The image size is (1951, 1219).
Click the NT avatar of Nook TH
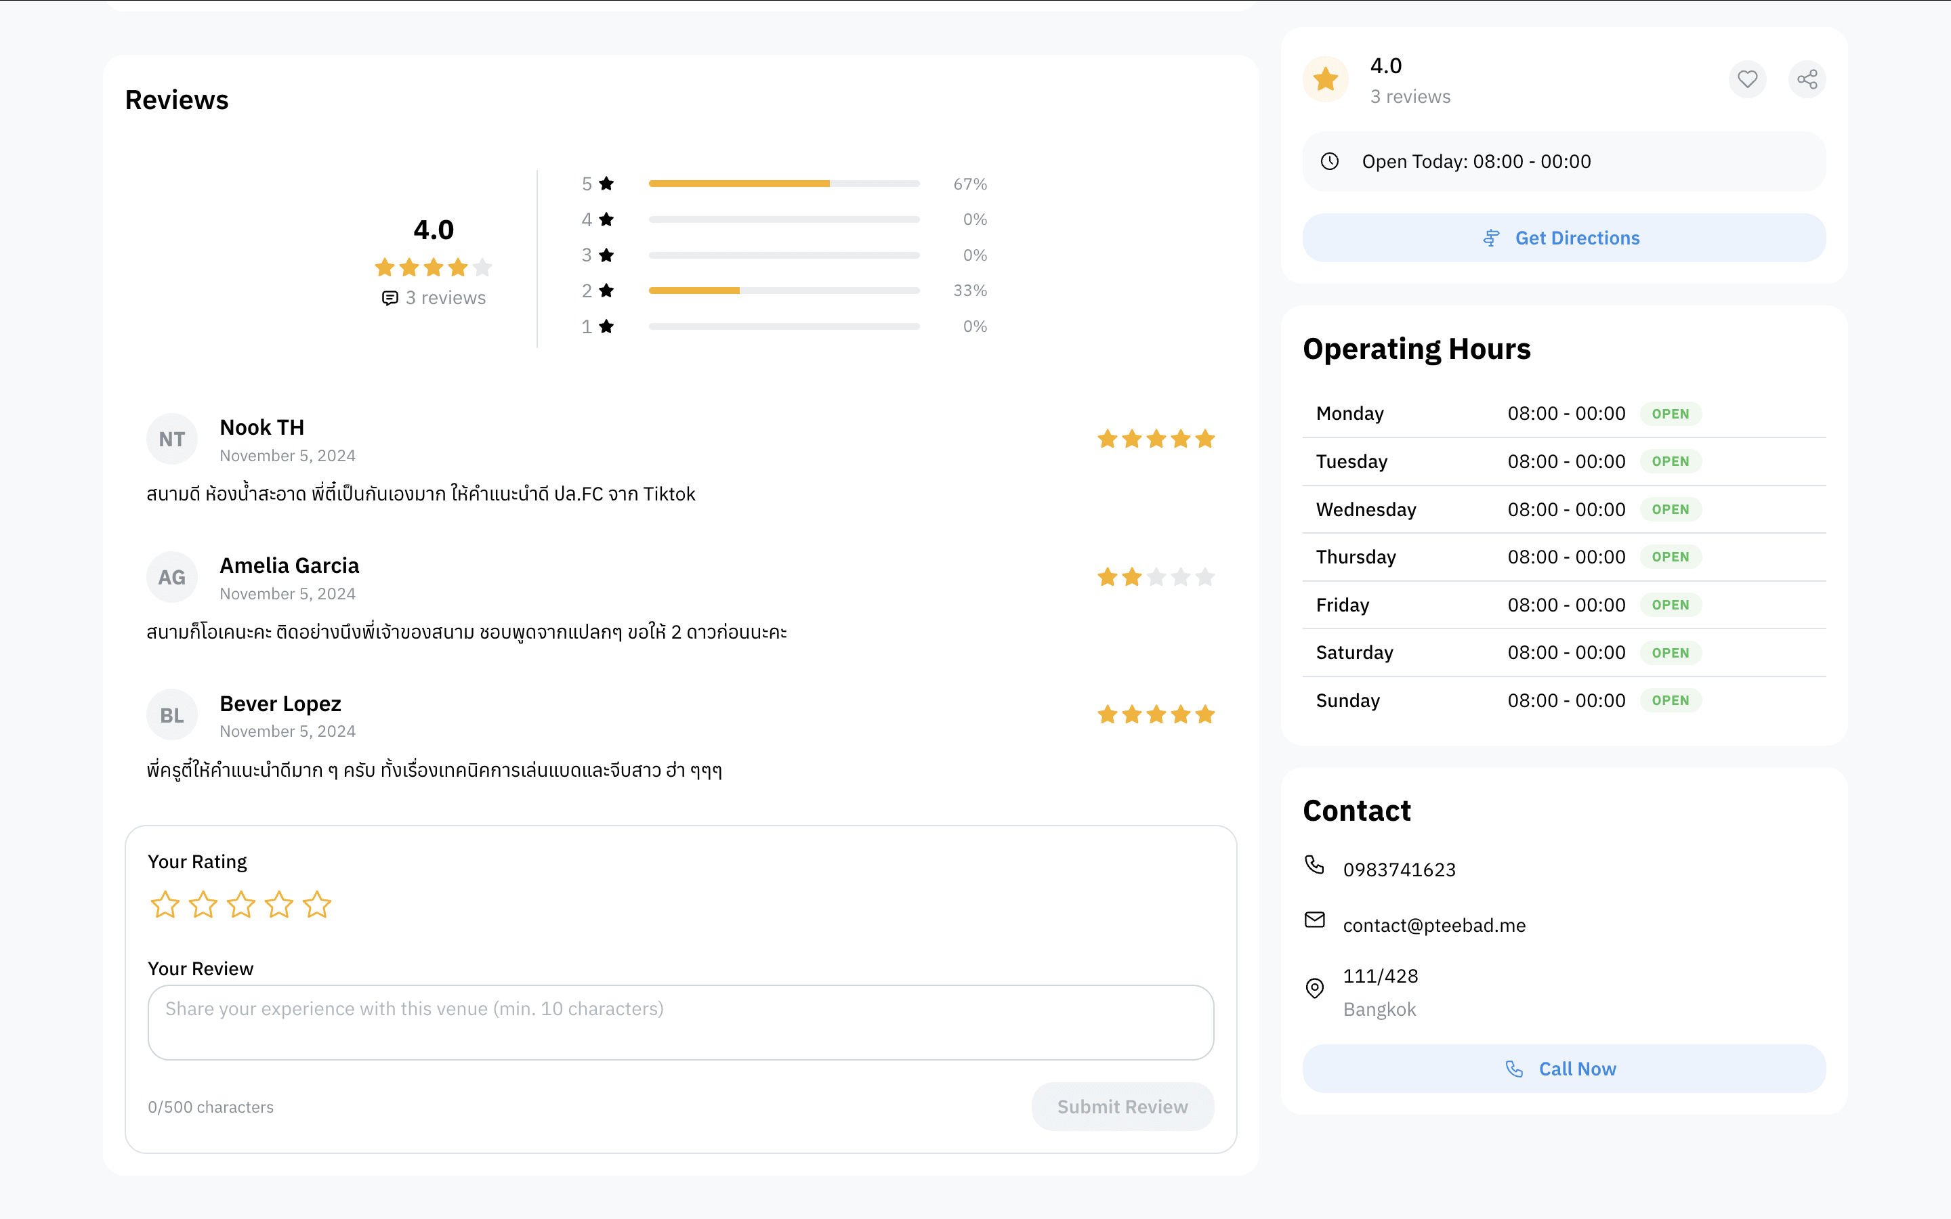171,440
